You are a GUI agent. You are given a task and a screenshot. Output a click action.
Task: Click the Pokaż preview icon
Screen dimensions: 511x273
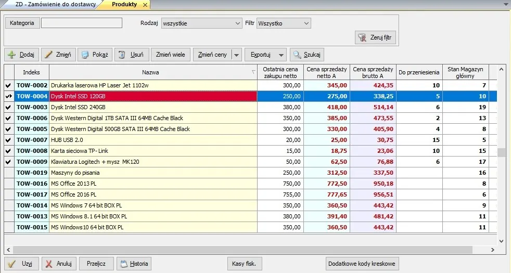click(x=85, y=55)
